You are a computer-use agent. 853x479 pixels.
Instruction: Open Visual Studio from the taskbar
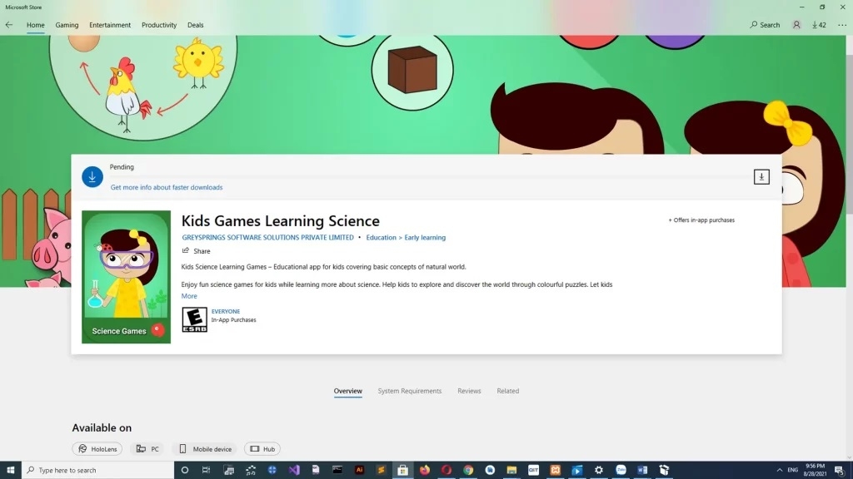tap(294, 470)
